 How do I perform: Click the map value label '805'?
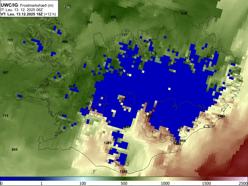point(15,150)
